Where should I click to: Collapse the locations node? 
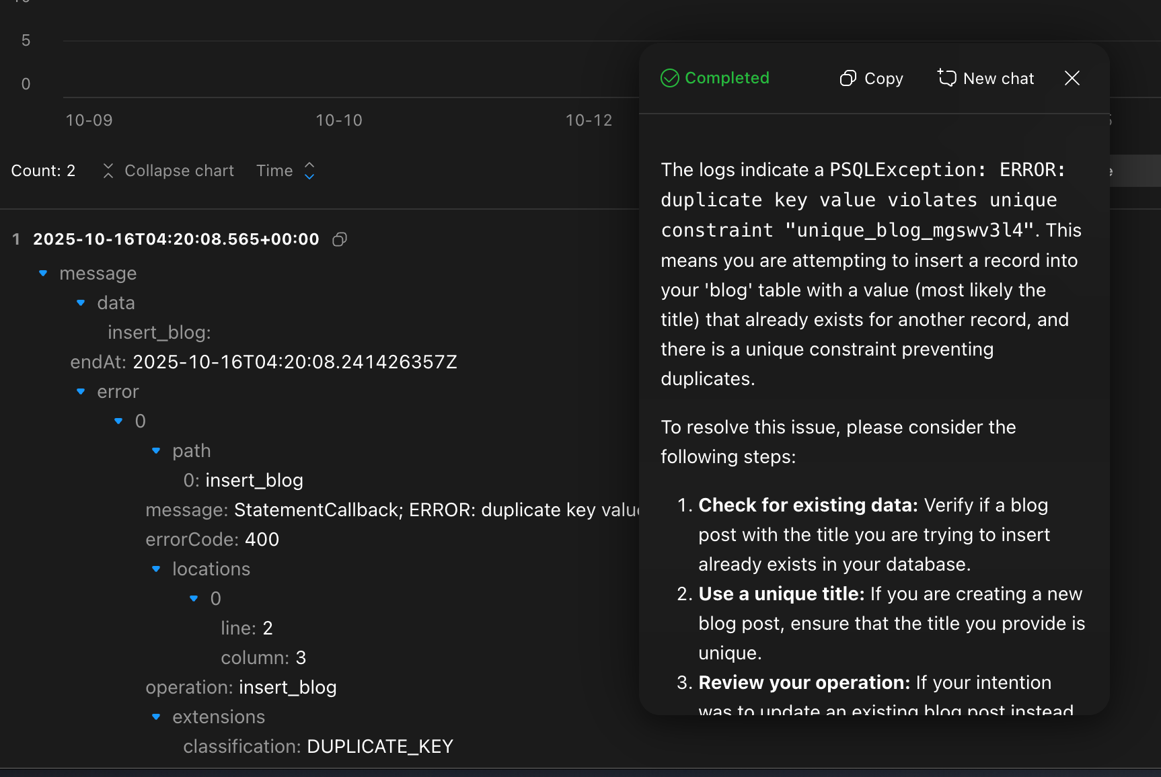coord(156,569)
